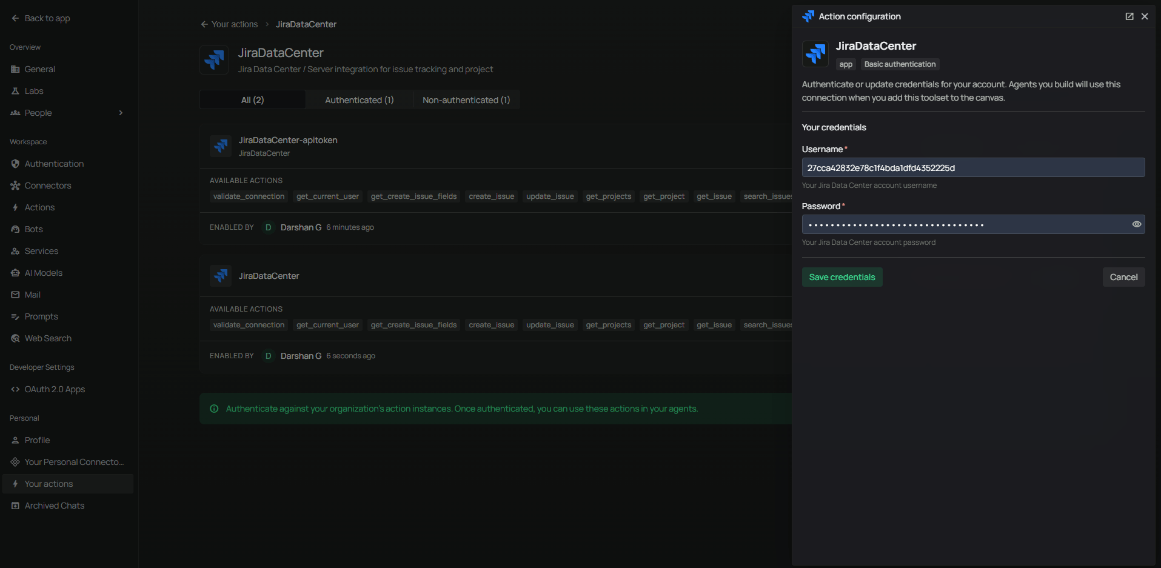Click the Prompts icon in sidebar

click(x=15, y=316)
